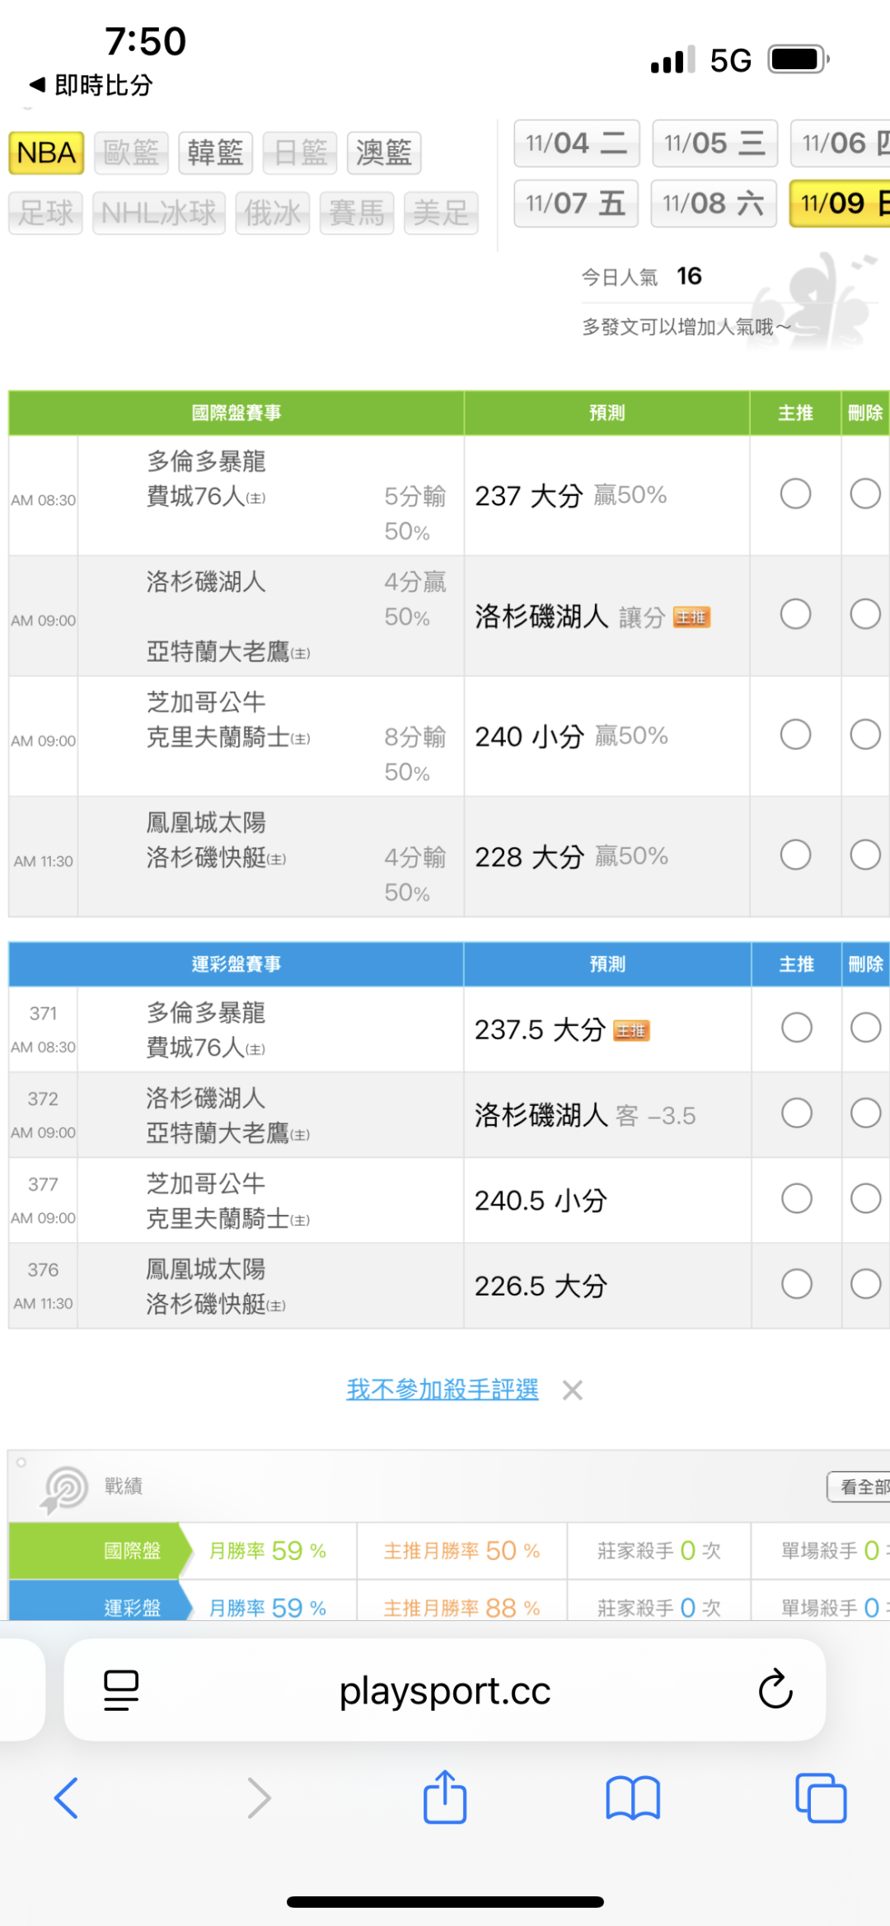This screenshot has height=1926, width=890.
Task: Dismiss the killer selection link with X
Action: pyautogui.click(x=572, y=1390)
